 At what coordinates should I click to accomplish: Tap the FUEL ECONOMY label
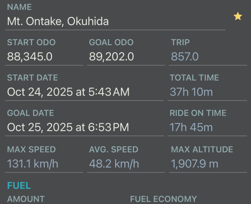click(163, 199)
